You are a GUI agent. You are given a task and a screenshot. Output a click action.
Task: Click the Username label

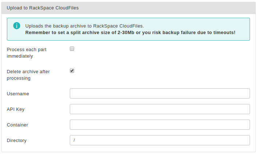click(18, 93)
